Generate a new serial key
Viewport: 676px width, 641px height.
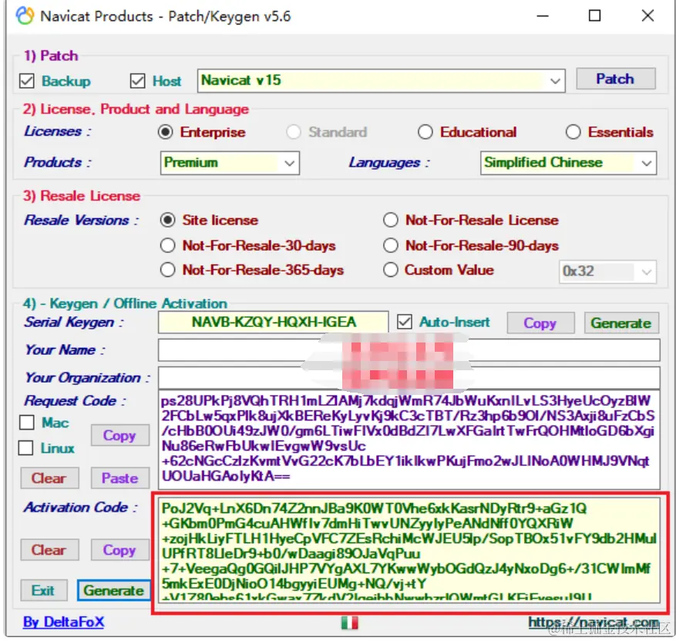coord(621,322)
